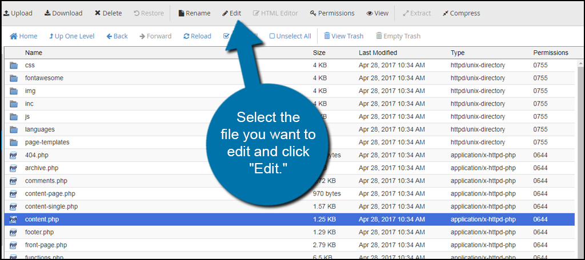This screenshot has height=260, width=585.
Task: Click the content.php file icon
Action: click(x=14, y=220)
